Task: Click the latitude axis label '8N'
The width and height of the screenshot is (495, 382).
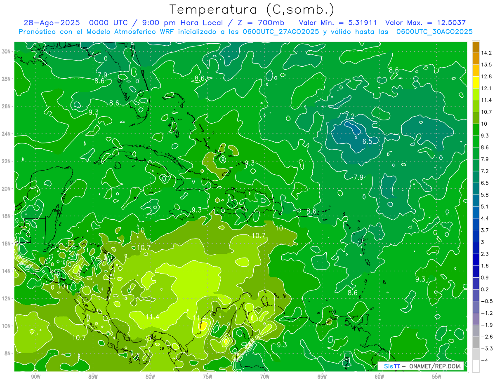Action: pos(8,353)
